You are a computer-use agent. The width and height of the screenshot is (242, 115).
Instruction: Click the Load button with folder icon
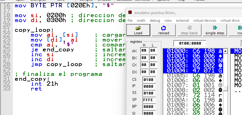(x=138, y=30)
